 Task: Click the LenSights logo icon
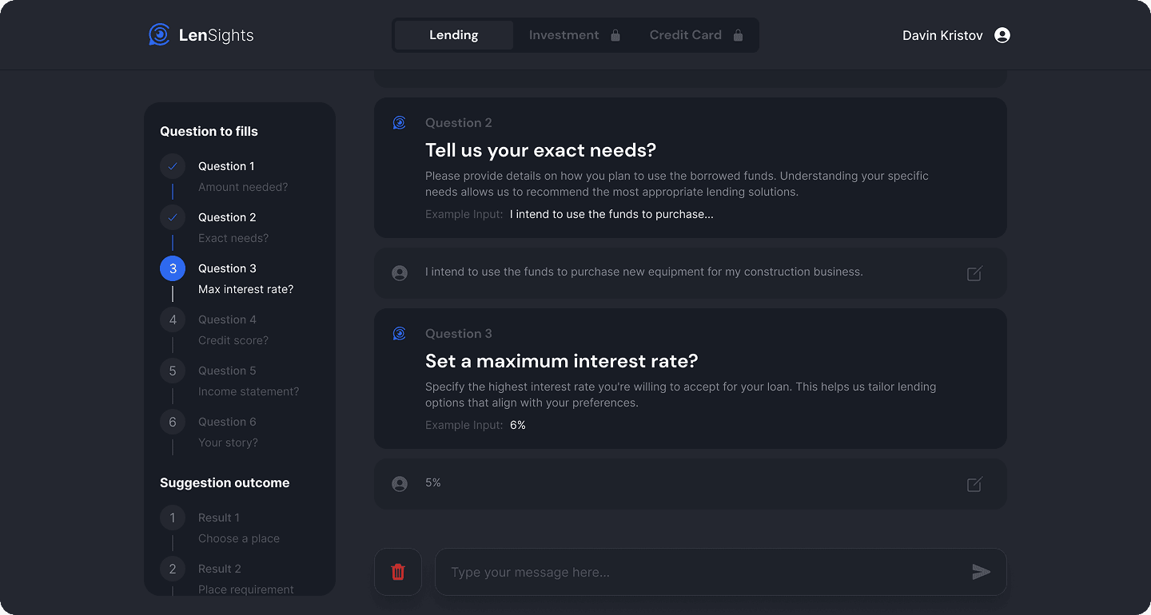159,34
